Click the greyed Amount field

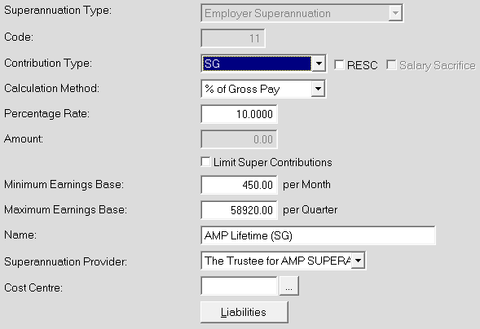[x=239, y=139]
